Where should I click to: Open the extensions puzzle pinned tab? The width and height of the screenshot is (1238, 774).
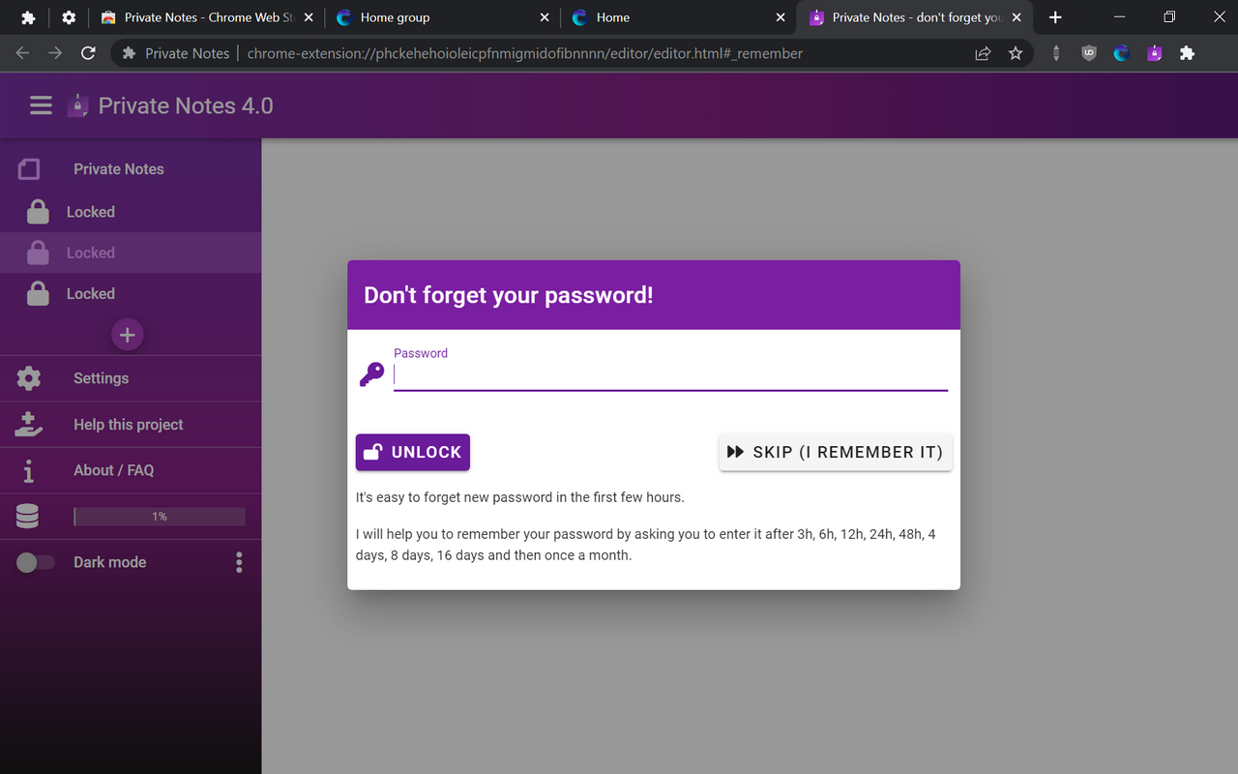coord(28,17)
